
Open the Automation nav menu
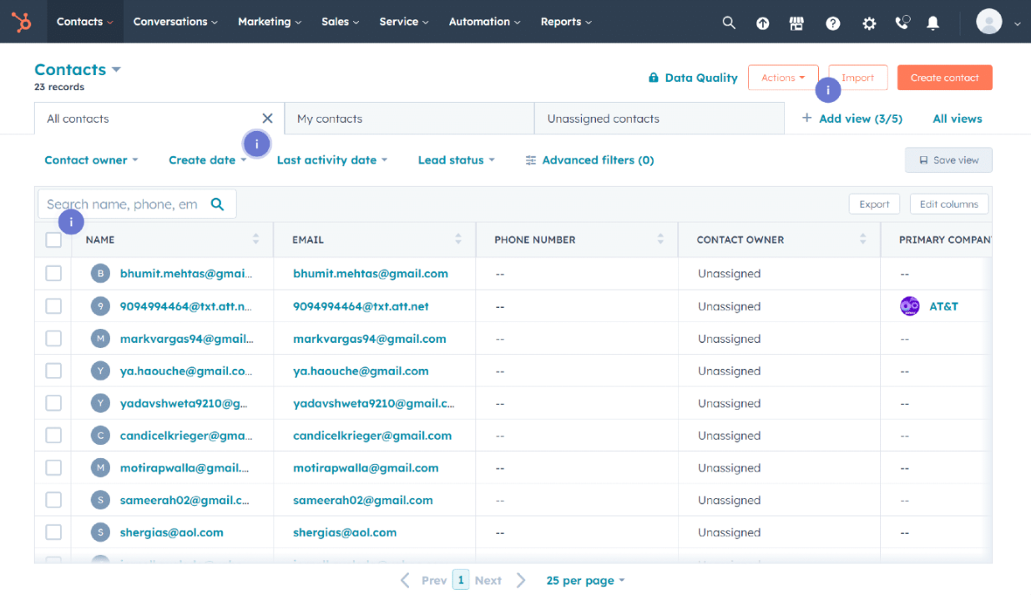click(x=485, y=22)
